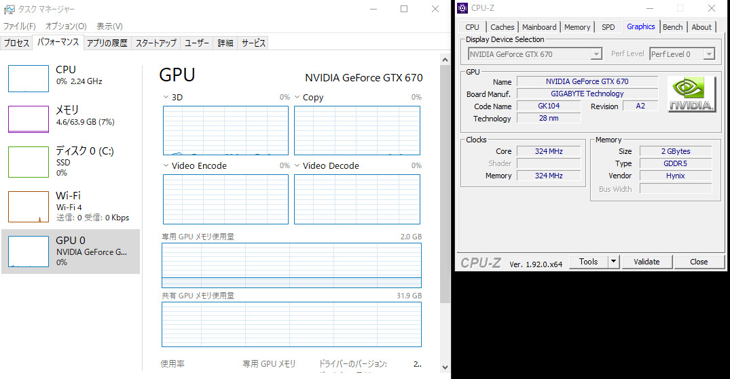Open the 表示(V) menu

[109, 26]
